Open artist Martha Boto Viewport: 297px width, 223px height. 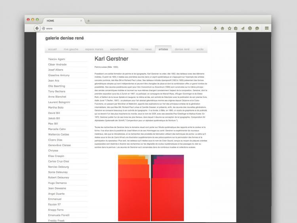pyautogui.click(x=56, y=107)
